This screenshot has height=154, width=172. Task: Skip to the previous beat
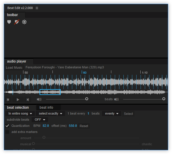click(8, 100)
